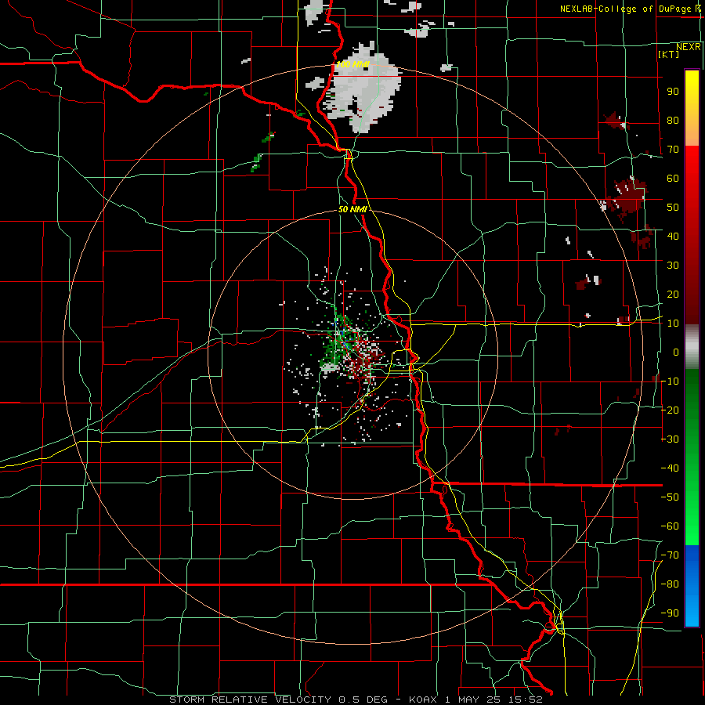705x705 pixels.
Task: Select the positive 10 value on velocity scale
Action: coord(673,324)
